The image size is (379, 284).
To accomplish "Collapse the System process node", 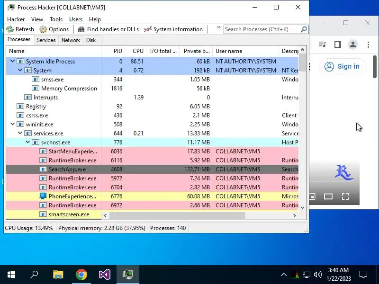I will pyautogui.click(x=20, y=70).
